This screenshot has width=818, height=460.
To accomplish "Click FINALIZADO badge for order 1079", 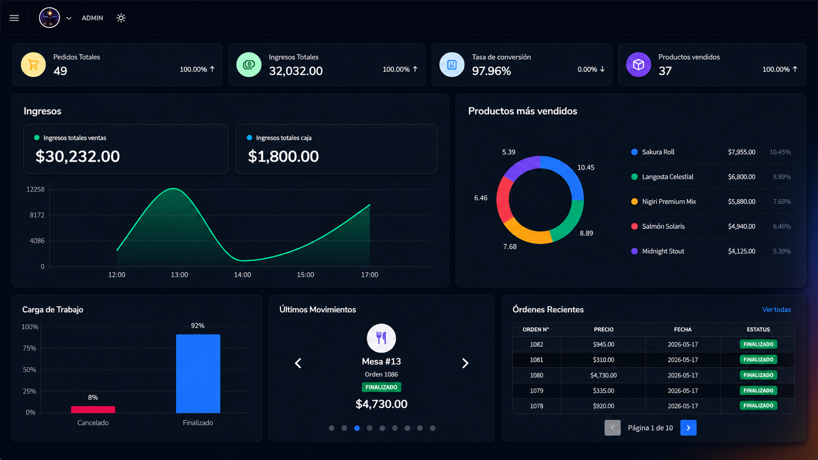I will tap(758, 391).
